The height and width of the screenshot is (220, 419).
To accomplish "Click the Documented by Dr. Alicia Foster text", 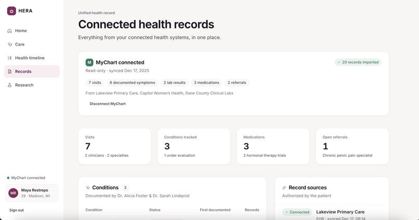I will click(x=137, y=196).
